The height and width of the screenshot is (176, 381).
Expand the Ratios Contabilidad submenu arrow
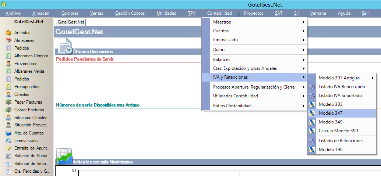tap(304, 106)
